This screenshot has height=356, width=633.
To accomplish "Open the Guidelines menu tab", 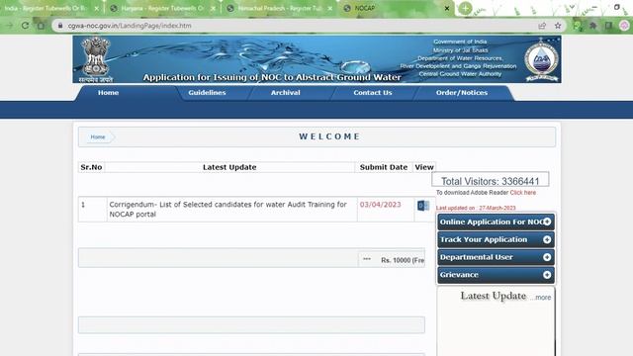I will coord(207,92).
